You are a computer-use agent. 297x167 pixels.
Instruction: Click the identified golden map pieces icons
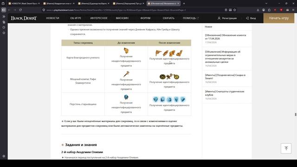[169, 53]
